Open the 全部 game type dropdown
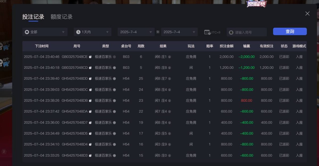This screenshot has height=166, width=319. click(x=45, y=32)
